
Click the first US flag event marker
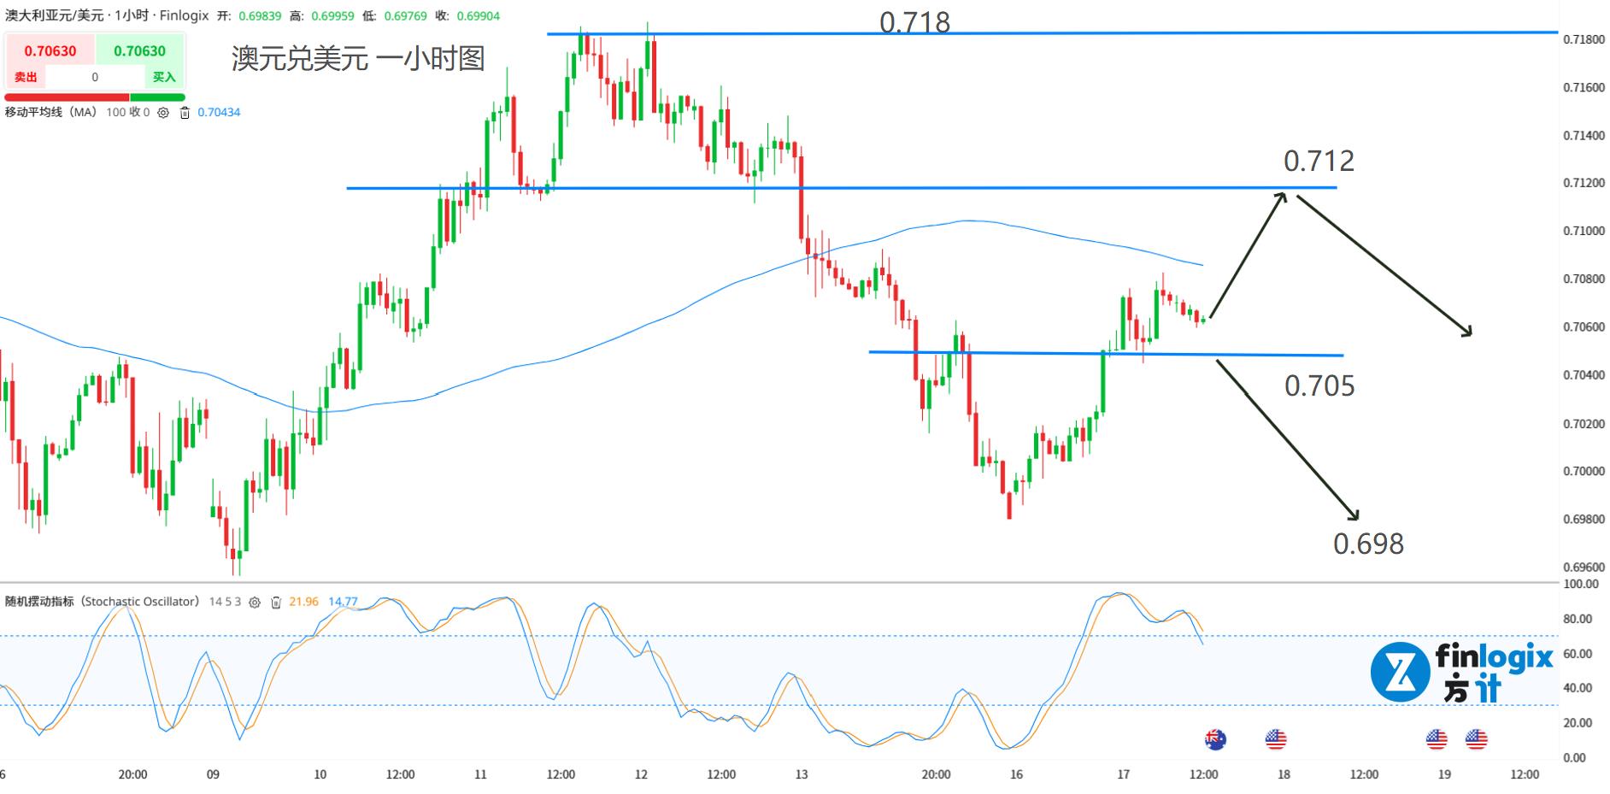(1275, 739)
